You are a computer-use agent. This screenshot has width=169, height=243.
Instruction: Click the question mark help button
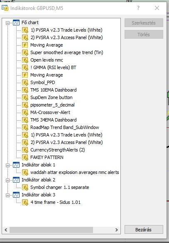coord(138,8)
